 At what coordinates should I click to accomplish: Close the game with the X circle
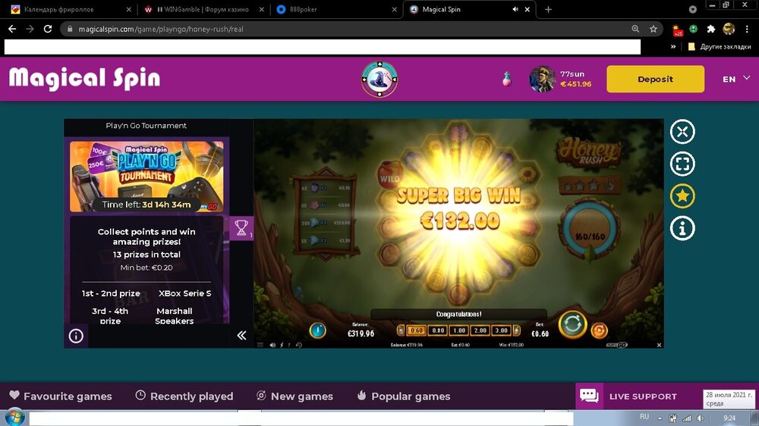point(682,132)
